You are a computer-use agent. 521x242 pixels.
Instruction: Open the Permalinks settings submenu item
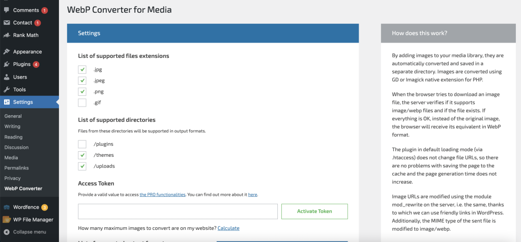16,168
